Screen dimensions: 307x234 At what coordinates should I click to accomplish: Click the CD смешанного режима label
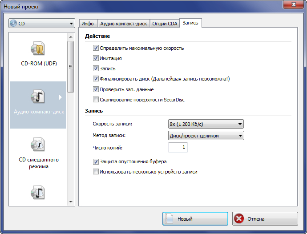click(39, 163)
